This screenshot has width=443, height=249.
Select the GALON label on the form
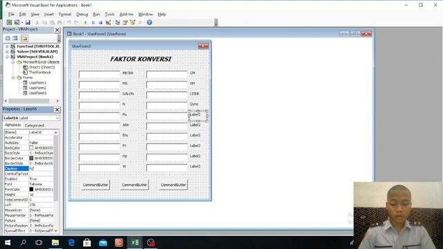click(x=128, y=94)
